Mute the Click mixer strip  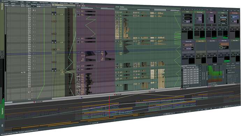pos(184,27)
